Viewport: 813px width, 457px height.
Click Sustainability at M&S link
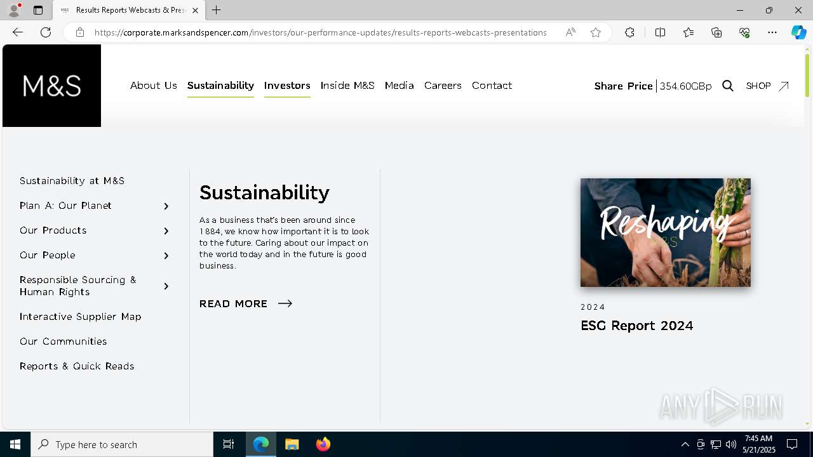(x=72, y=181)
